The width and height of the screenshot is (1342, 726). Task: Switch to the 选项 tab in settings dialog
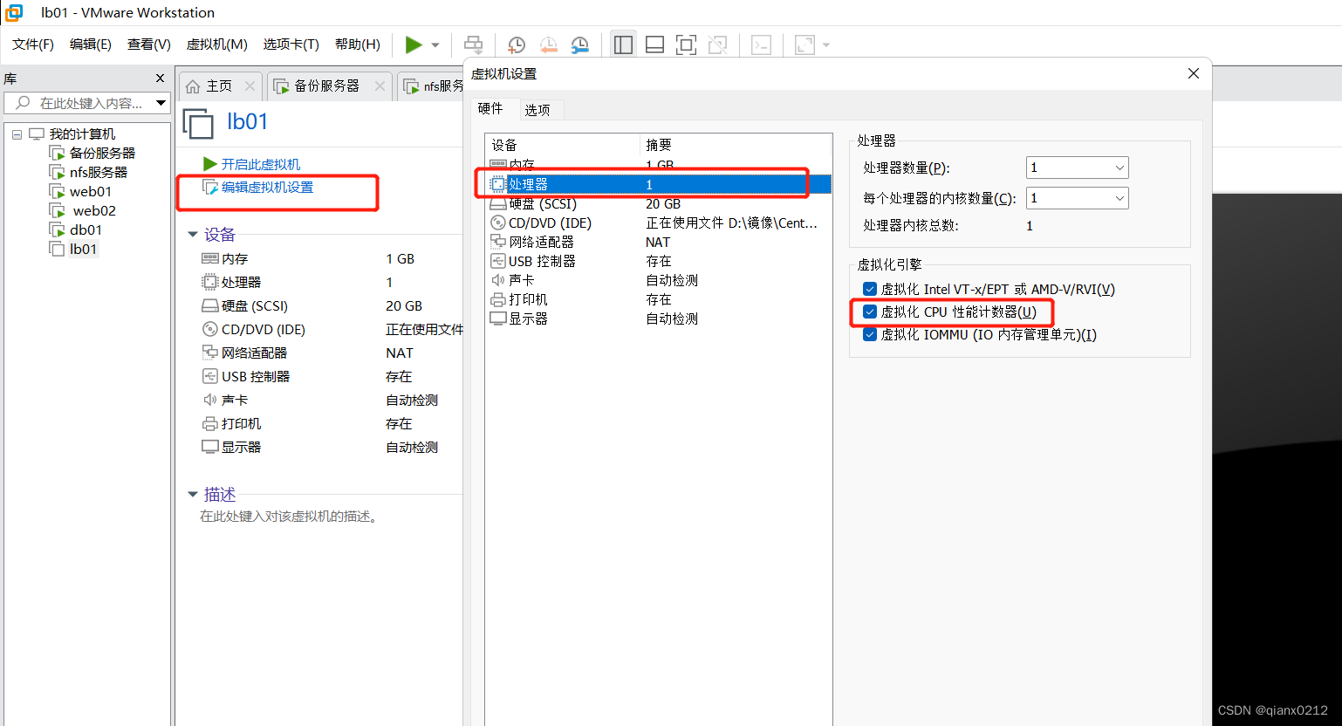pyautogui.click(x=537, y=110)
